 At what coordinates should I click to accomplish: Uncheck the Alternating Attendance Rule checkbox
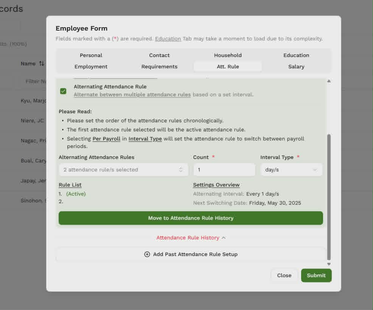tap(63, 91)
